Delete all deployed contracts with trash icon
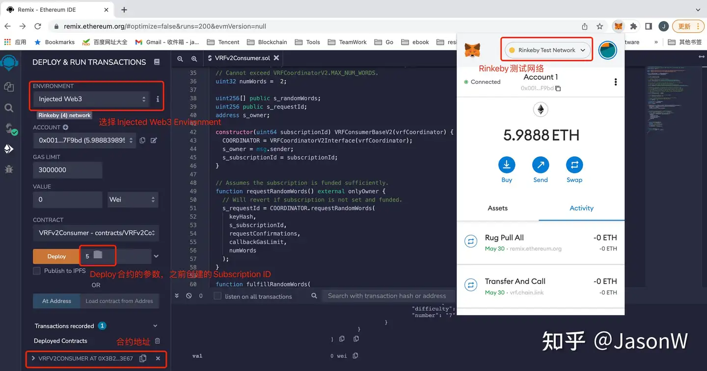This screenshot has height=371, width=707. point(158,341)
